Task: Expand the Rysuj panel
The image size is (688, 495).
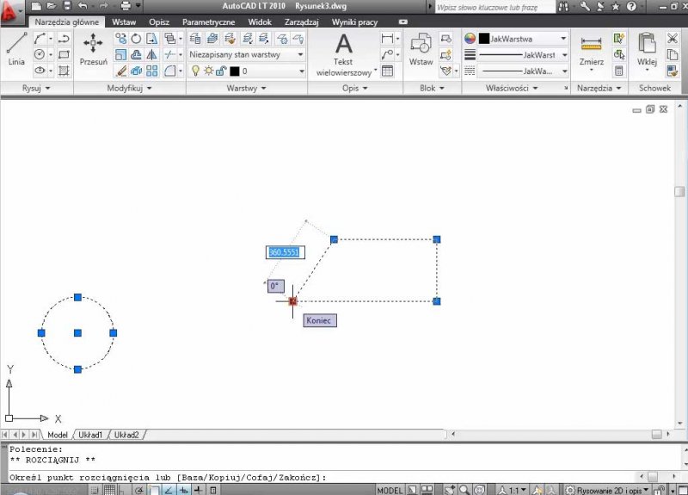Action: [35, 88]
